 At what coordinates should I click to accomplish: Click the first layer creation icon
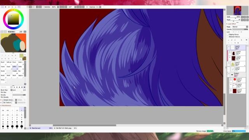point(229,40)
